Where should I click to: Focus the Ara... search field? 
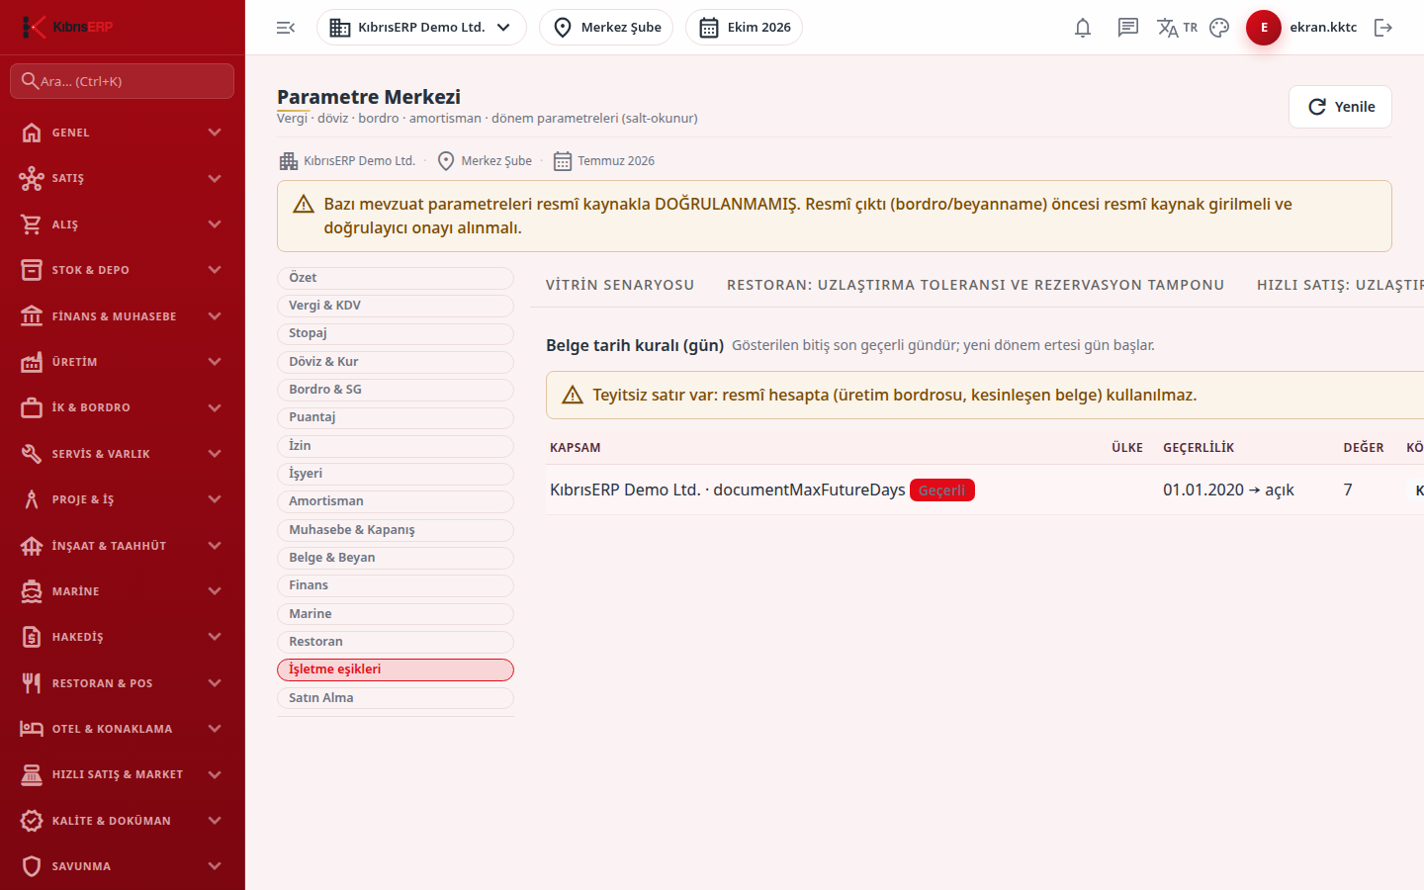[122, 81]
